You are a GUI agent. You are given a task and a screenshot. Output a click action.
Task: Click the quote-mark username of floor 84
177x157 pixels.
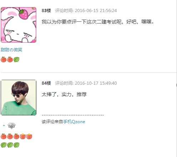coord(4,126)
